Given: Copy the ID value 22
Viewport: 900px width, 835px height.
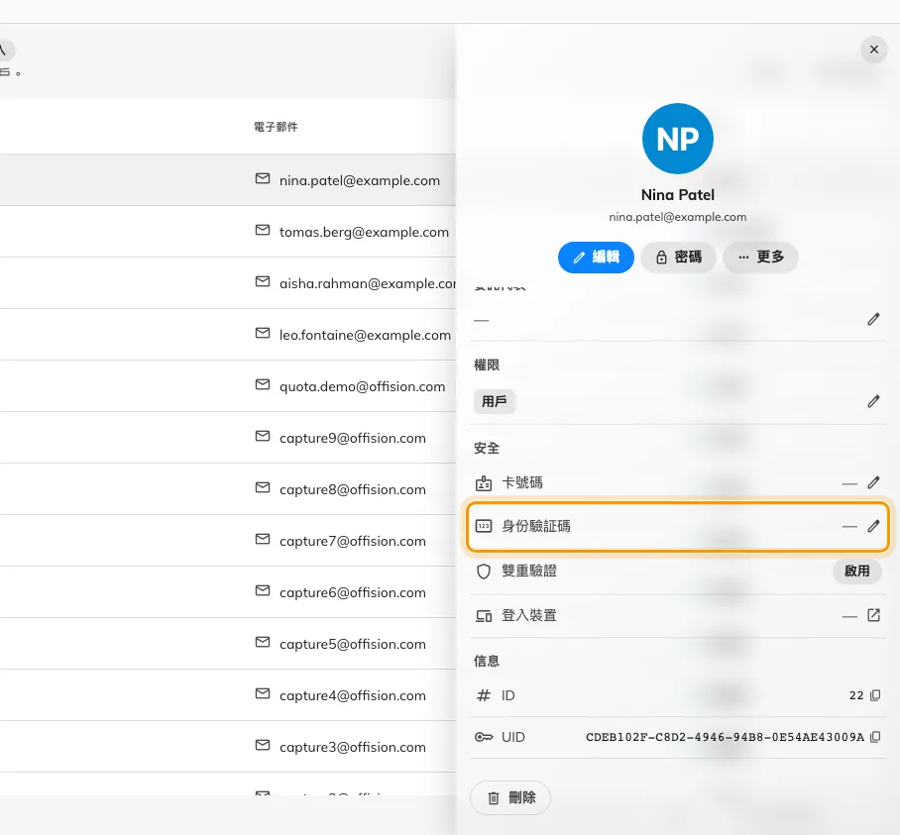Looking at the screenshot, I should pyautogui.click(x=875, y=695).
